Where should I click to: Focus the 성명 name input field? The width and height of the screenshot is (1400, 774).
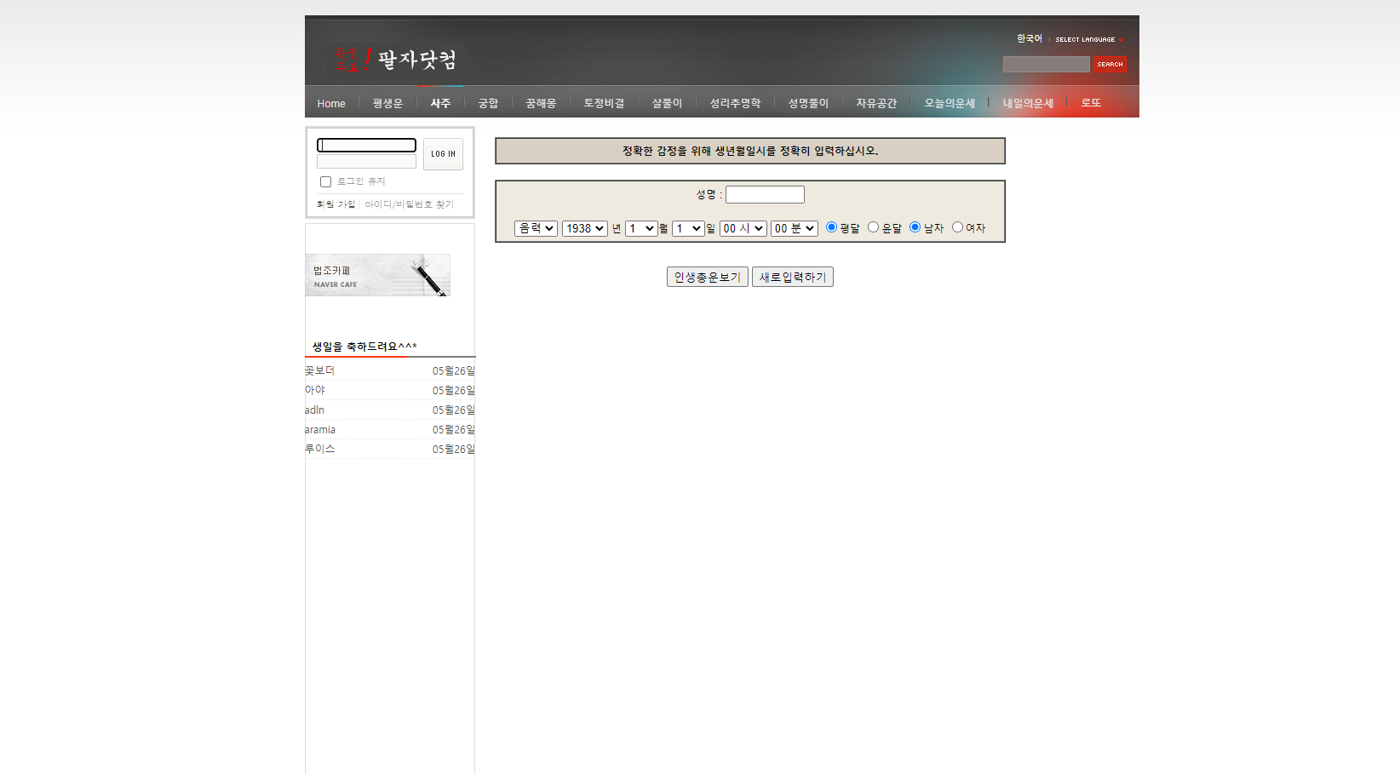765,194
